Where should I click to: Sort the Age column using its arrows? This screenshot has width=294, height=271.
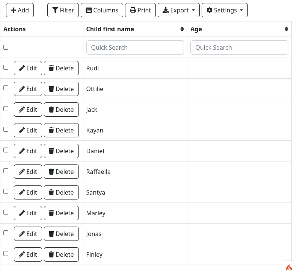click(x=286, y=29)
